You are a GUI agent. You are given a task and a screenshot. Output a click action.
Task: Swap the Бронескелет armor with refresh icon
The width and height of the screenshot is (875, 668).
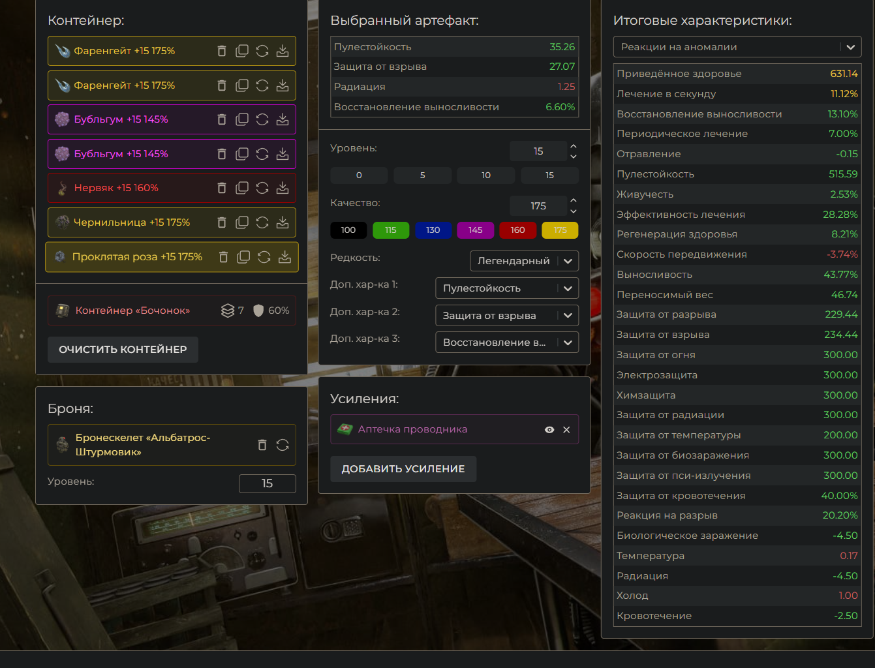pos(283,445)
